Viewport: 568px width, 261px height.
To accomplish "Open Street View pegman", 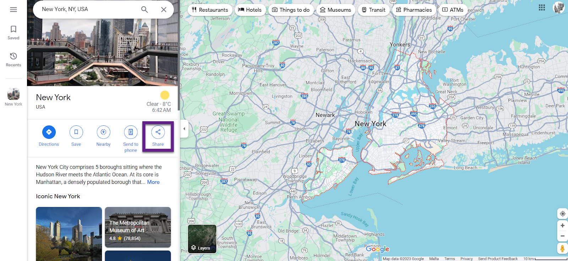I will (562, 249).
